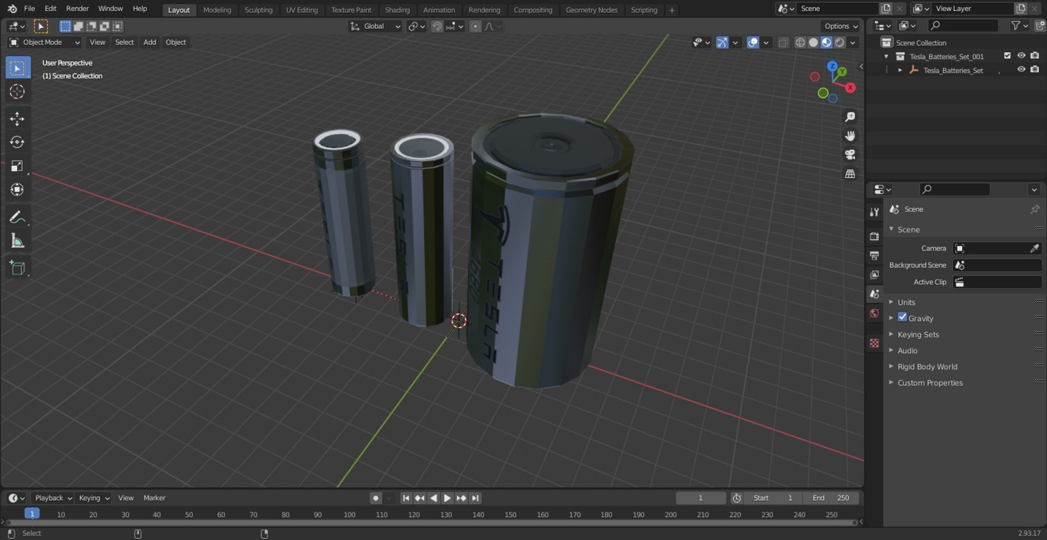Click the viewport zoom magnifier icon

point(850,117)
